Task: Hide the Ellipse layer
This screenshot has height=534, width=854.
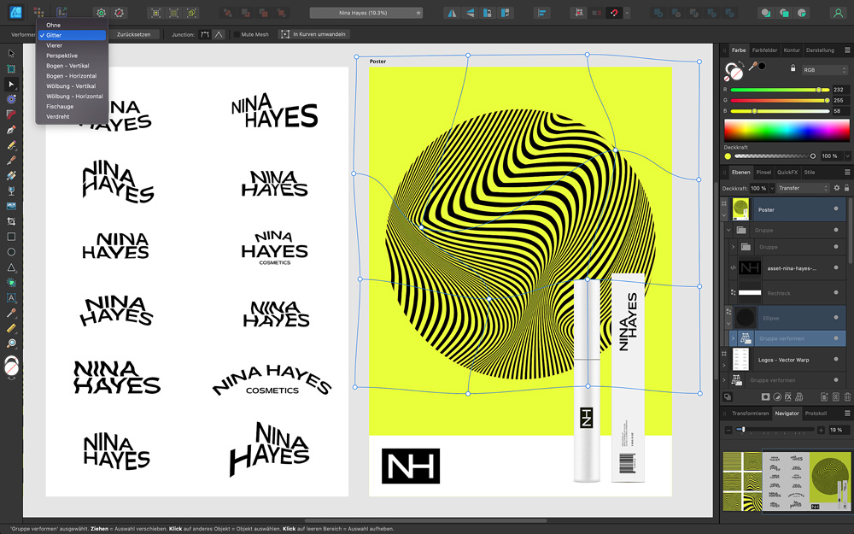Action: (836, 317)
